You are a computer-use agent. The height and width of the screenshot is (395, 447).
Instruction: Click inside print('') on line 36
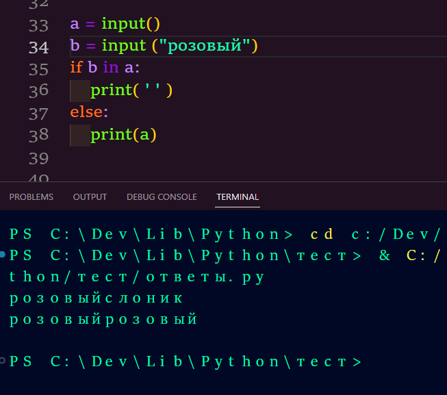131,90
